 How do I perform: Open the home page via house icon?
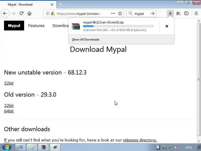click(29, 13)
